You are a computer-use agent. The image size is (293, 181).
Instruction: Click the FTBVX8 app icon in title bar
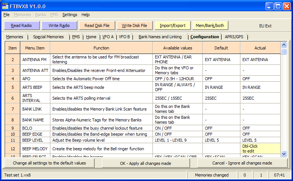tap(6, 6)
